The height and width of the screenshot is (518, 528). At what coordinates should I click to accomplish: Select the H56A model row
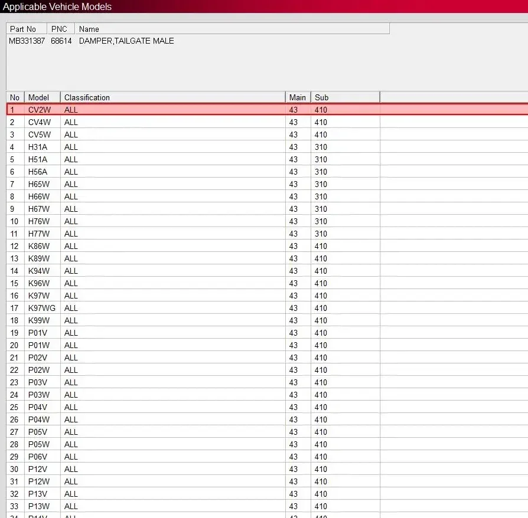tap(268, 172)
